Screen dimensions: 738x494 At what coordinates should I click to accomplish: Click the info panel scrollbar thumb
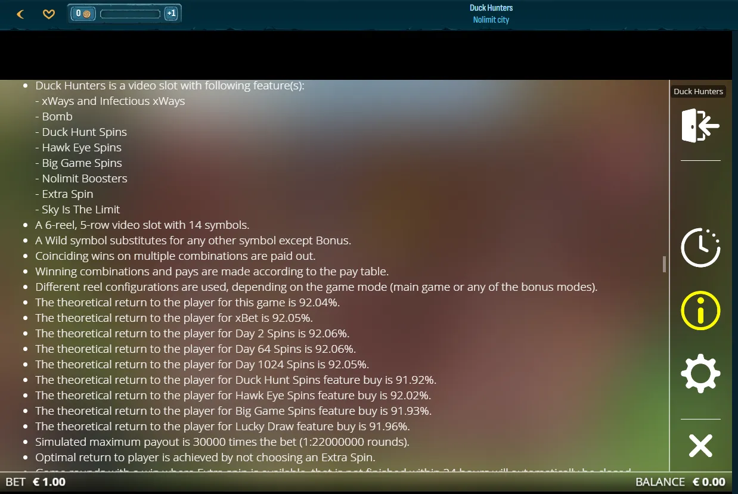tap(664, 264)
